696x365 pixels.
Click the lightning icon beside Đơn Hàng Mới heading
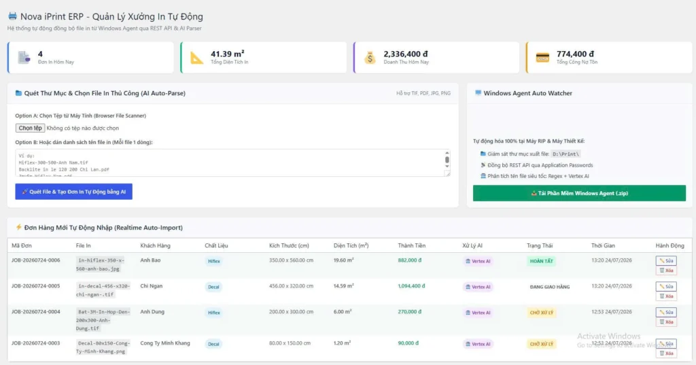tap(18, 227)
